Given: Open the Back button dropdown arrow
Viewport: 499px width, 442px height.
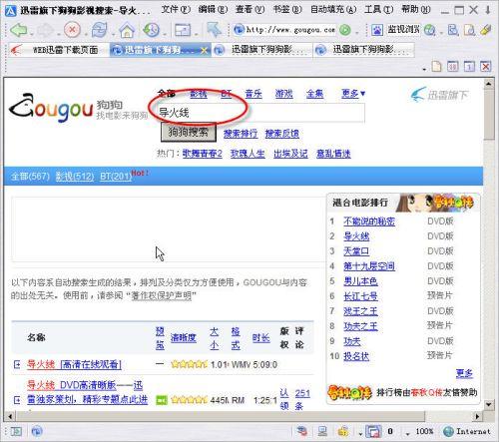Looking at the screenshot, I should click(32, 34).
